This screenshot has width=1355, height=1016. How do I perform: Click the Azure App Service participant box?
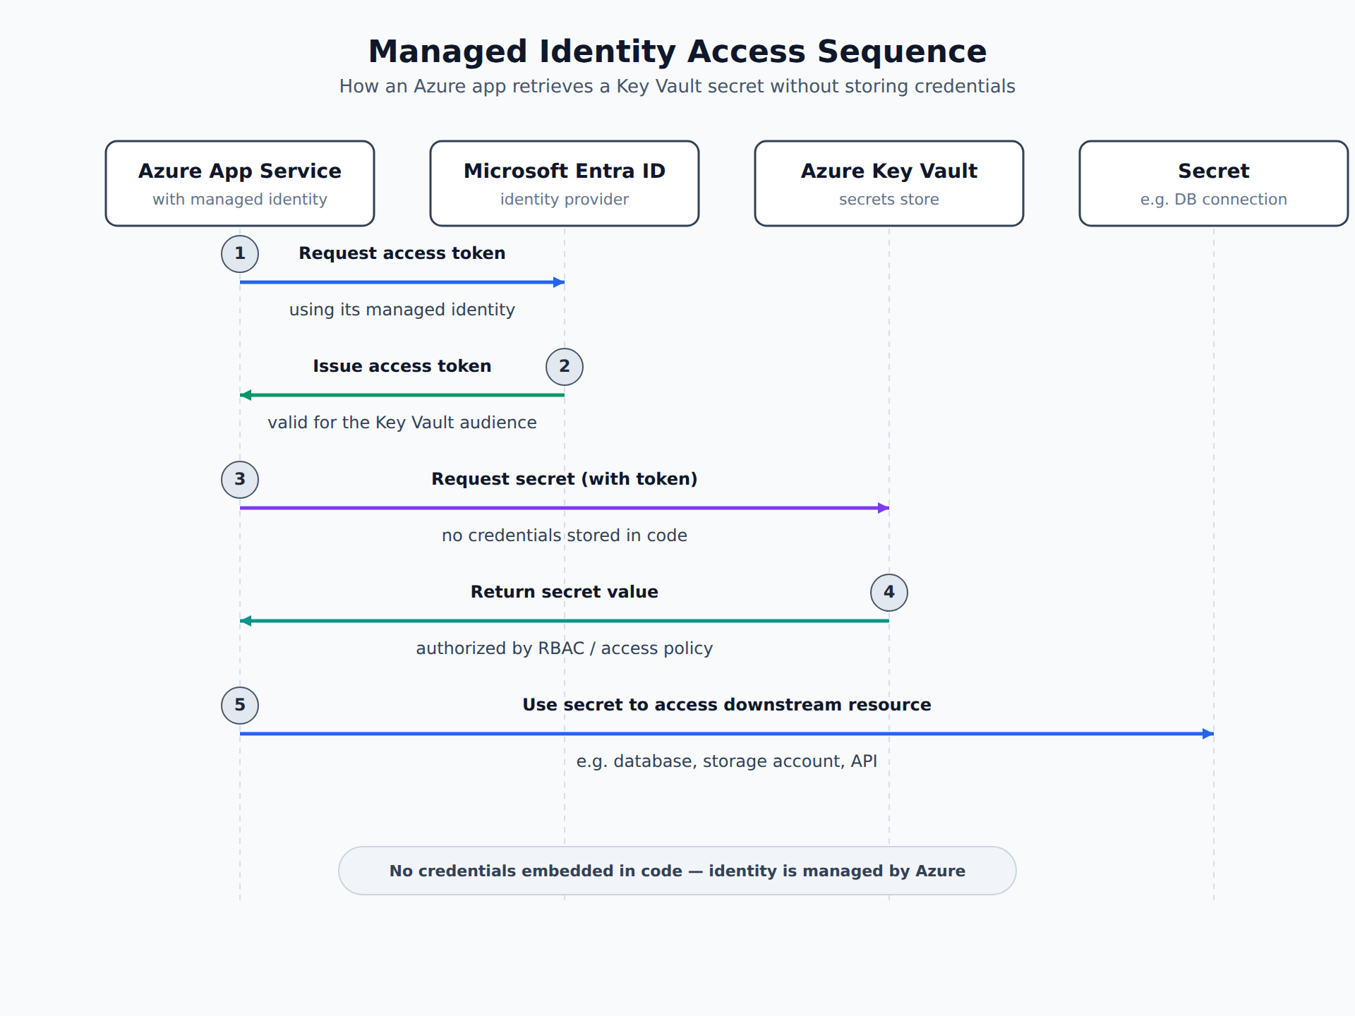click(x=240, y=183)
